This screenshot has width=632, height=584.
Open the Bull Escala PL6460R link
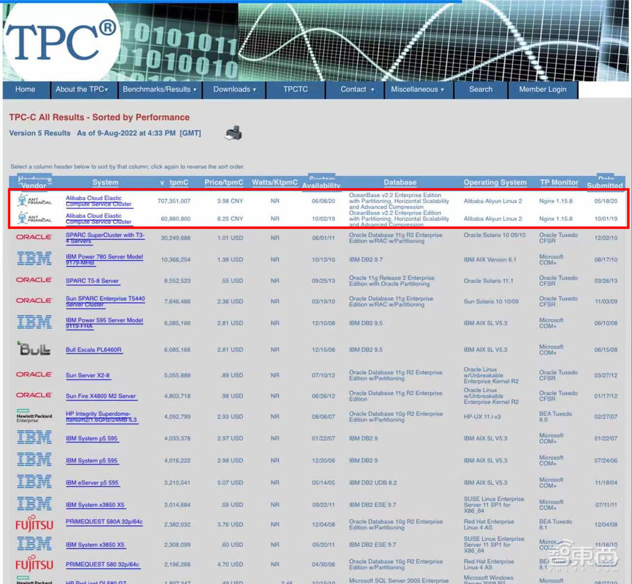pos(94,350)
